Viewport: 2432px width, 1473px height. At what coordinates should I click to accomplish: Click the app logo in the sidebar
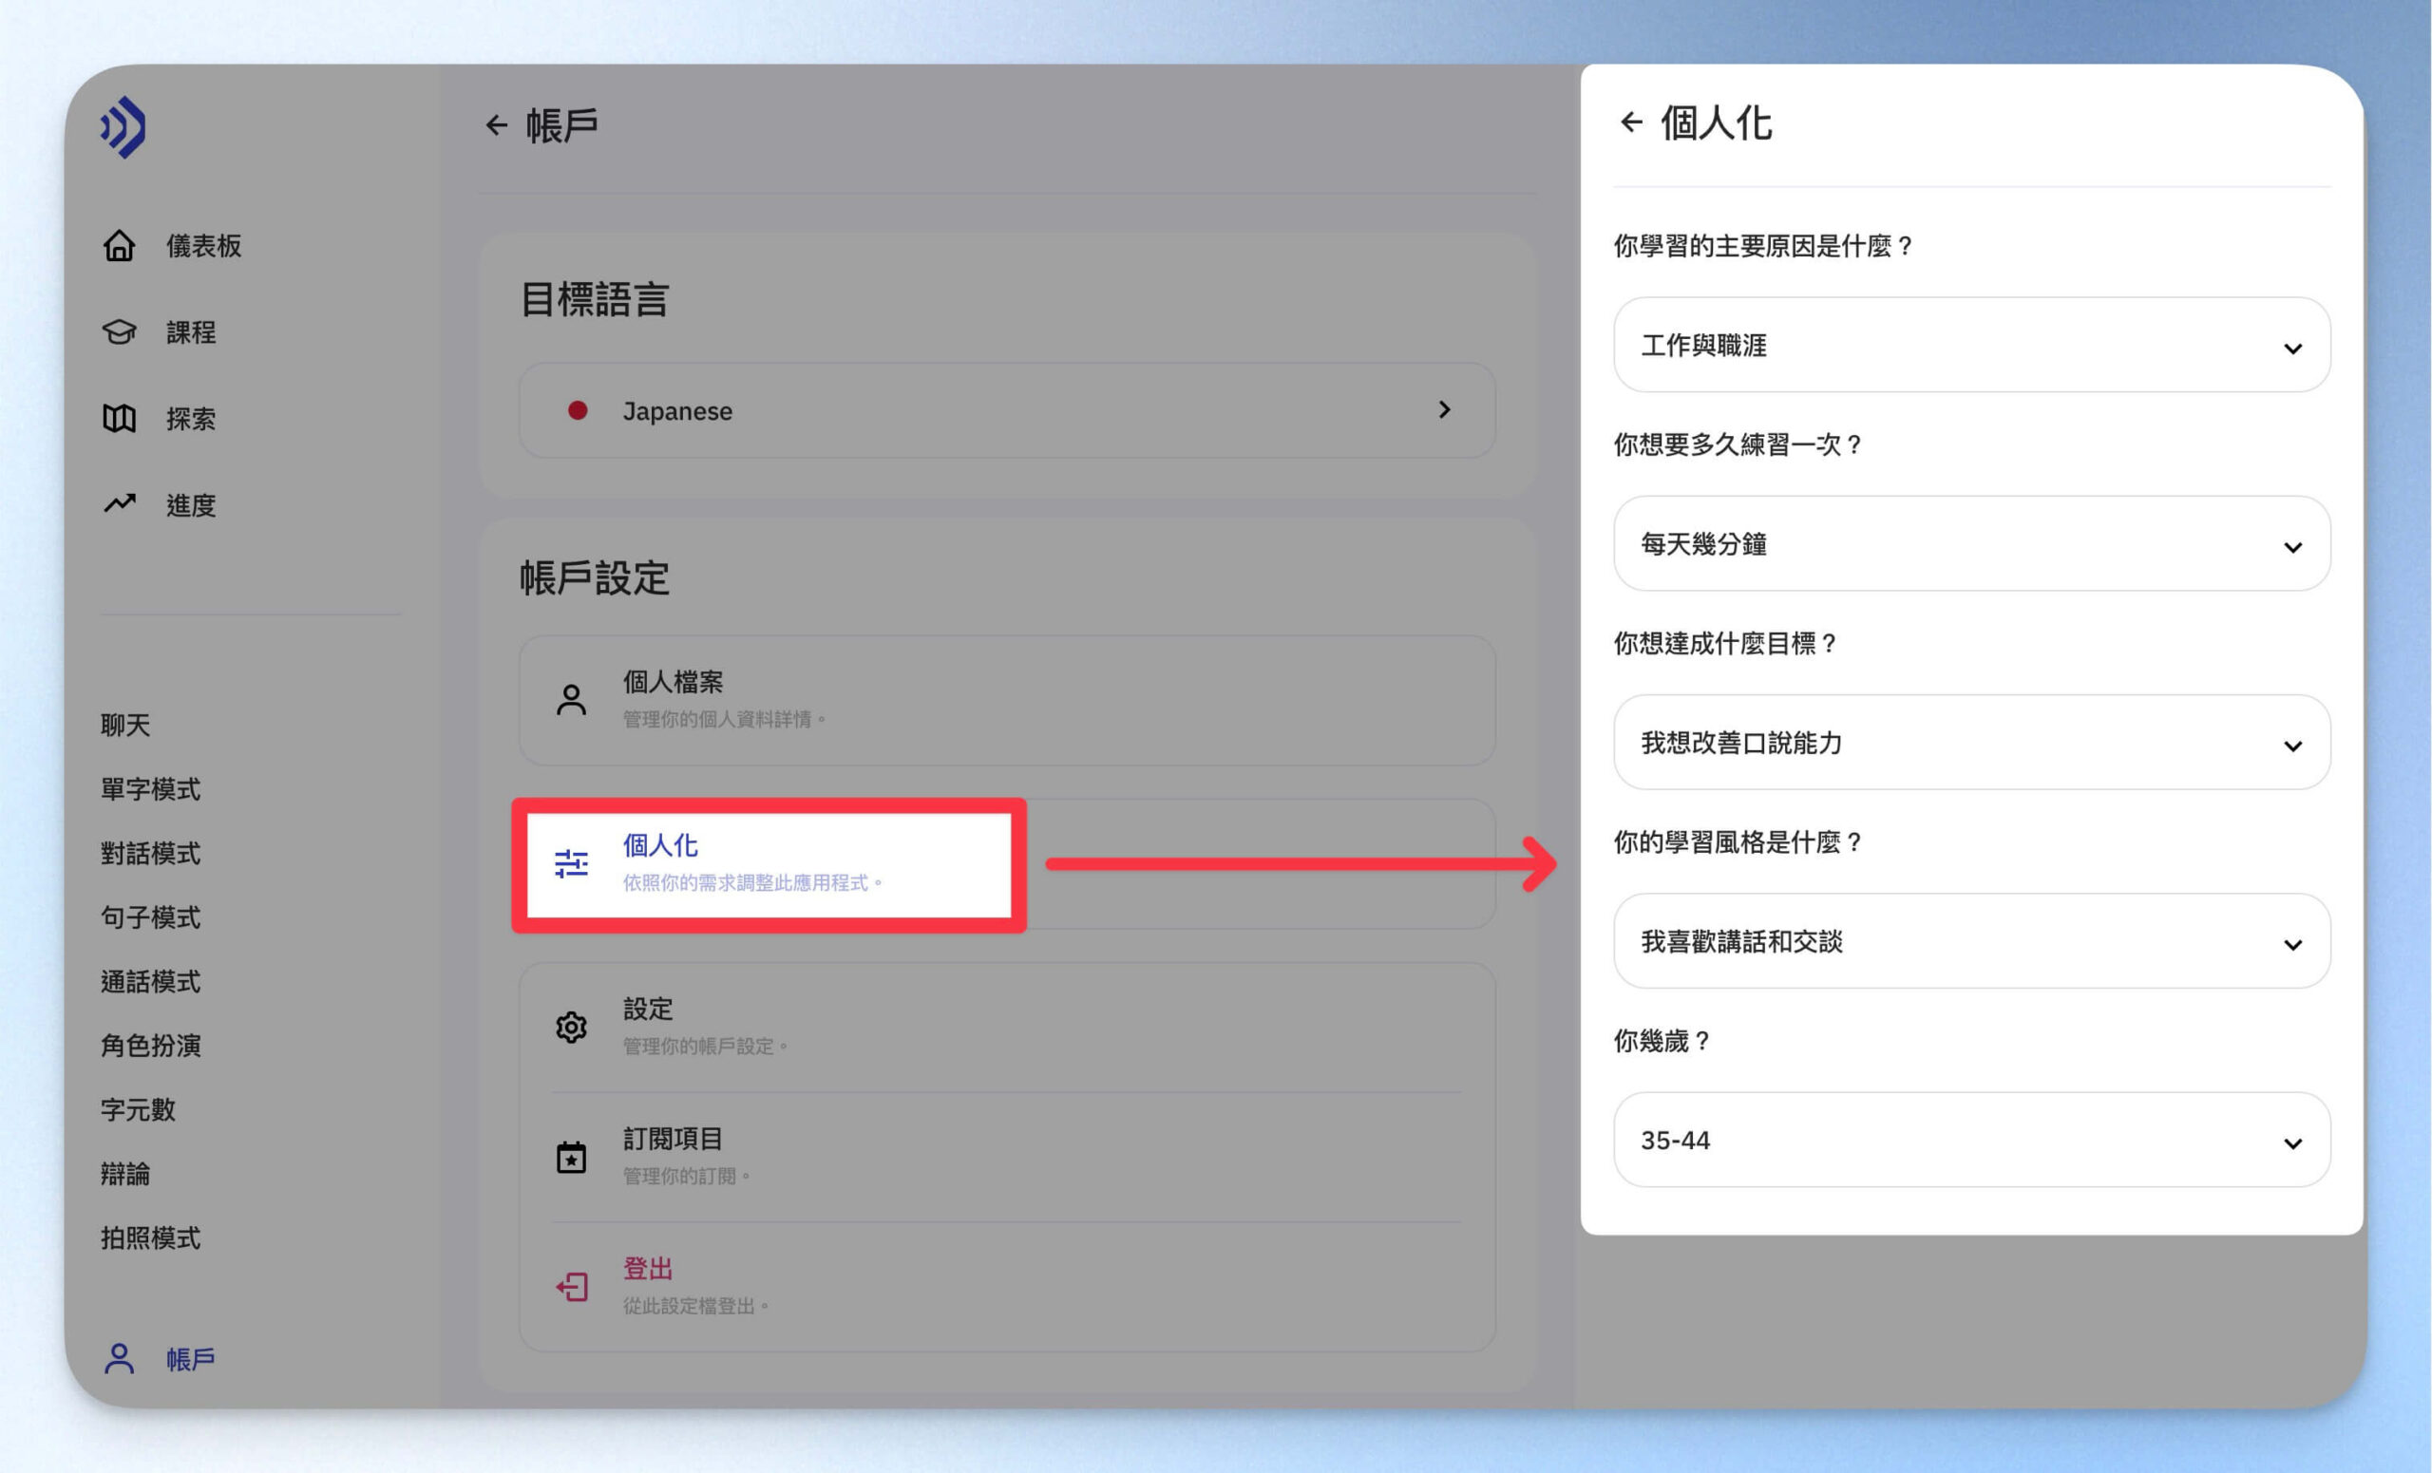click(123, 126)
